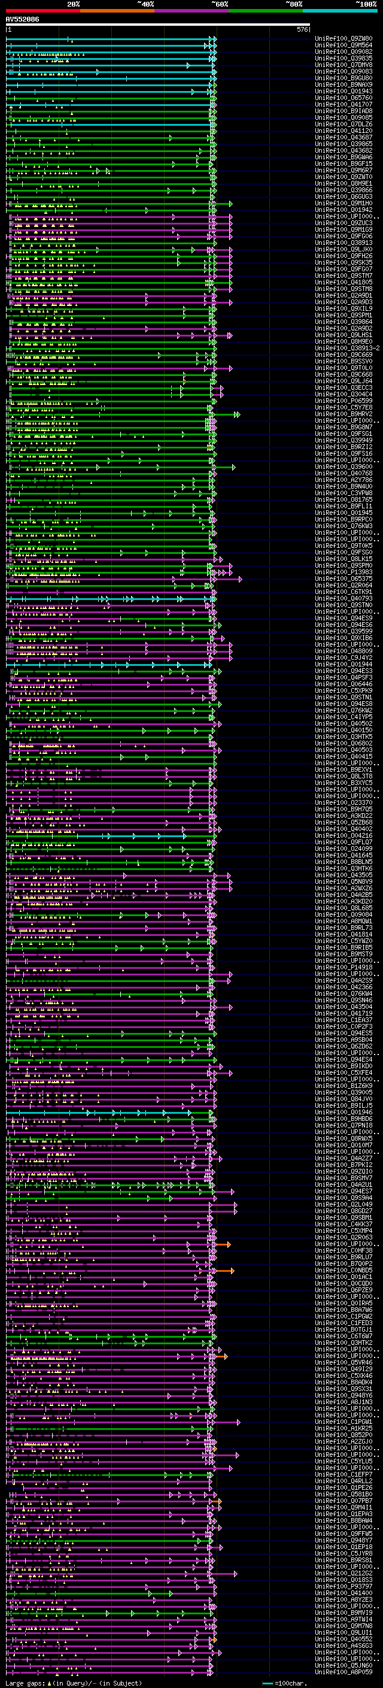Screen dimensions: 383x1688
Task: Click UniRef100_P06599 entry
Action: [344, 401]
